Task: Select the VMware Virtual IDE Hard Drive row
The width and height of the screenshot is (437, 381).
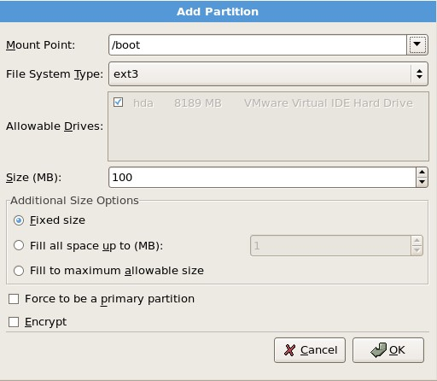Action: pyautogui.click(x=268, y=103)
